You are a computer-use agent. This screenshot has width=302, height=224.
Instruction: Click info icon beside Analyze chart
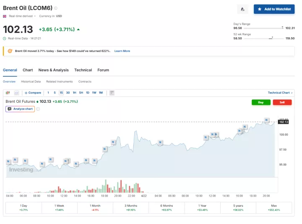pos(38,109)
